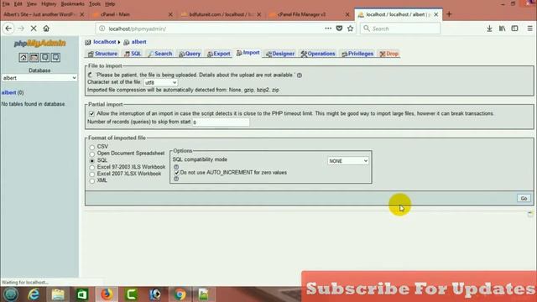This screenshot has width=537, height=302.
Task: Select Excel 2007 XLSX Workbook format
Action: pyautogui.click(x=91, y=174)
